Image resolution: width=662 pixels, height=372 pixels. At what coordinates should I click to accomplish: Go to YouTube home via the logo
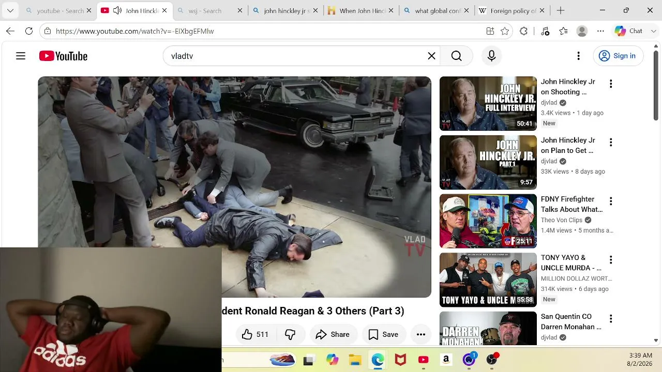tap(63, 56)
